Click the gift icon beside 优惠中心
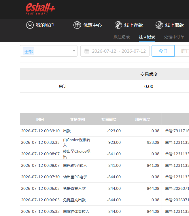 point(77,25)
